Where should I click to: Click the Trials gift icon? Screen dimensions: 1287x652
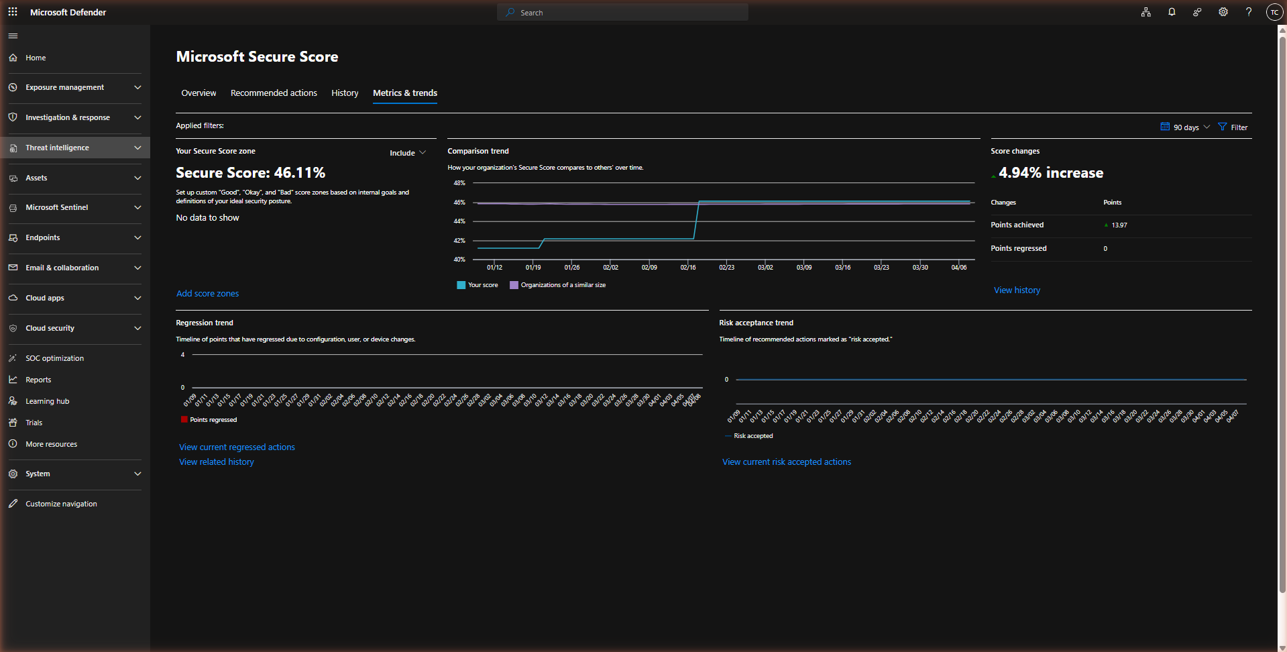pos(13,423)
